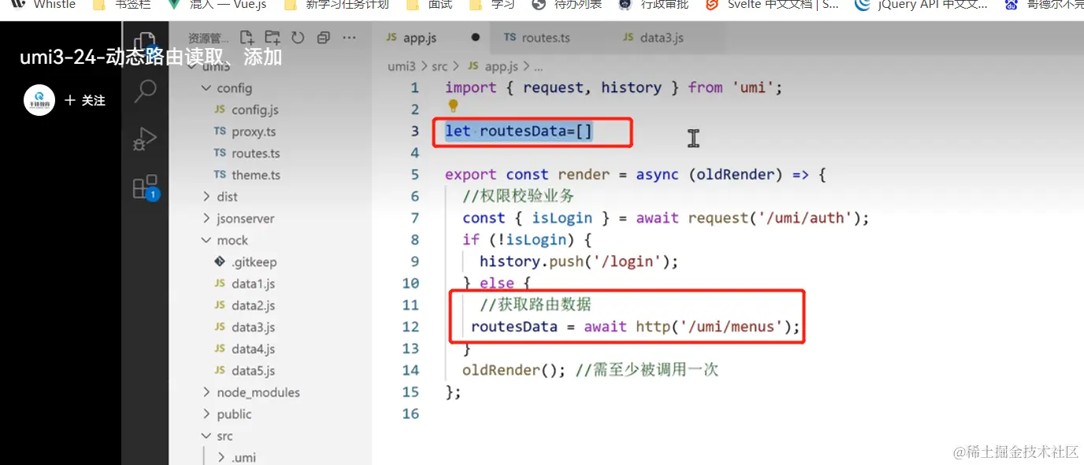Screen dimensions: 1084x465
Task: Expand the .umi folder
Action: (x=237, y=457)
